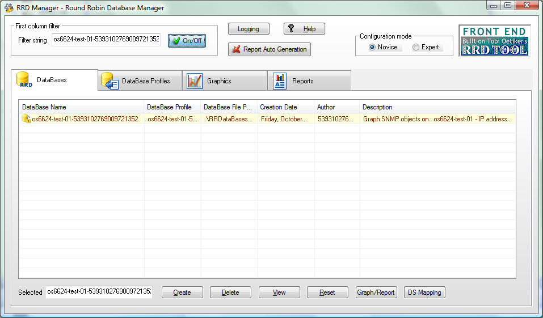Click the 'Friday, October ...' date cell
The width and height of the screenshot is (543, 318).
(x=285, y=118)
